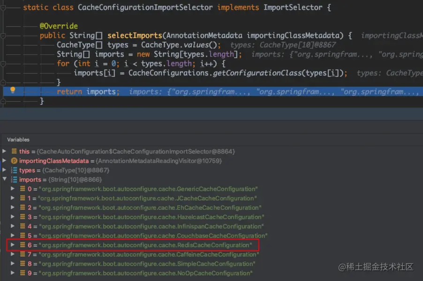
Task: Click the ImportSelector interface name
Action: coord(293,7)
